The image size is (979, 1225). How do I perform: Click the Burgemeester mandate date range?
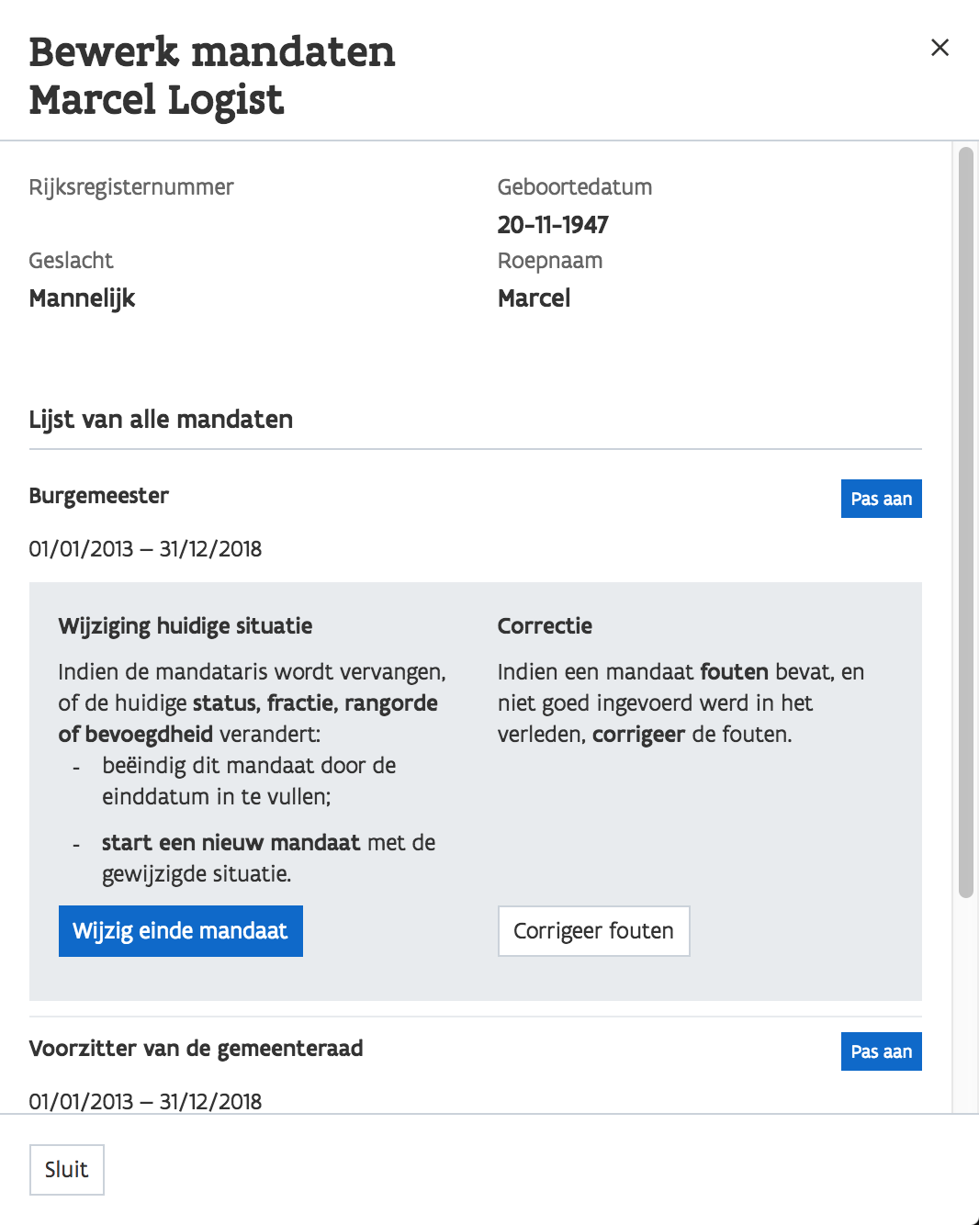[145, 549]
